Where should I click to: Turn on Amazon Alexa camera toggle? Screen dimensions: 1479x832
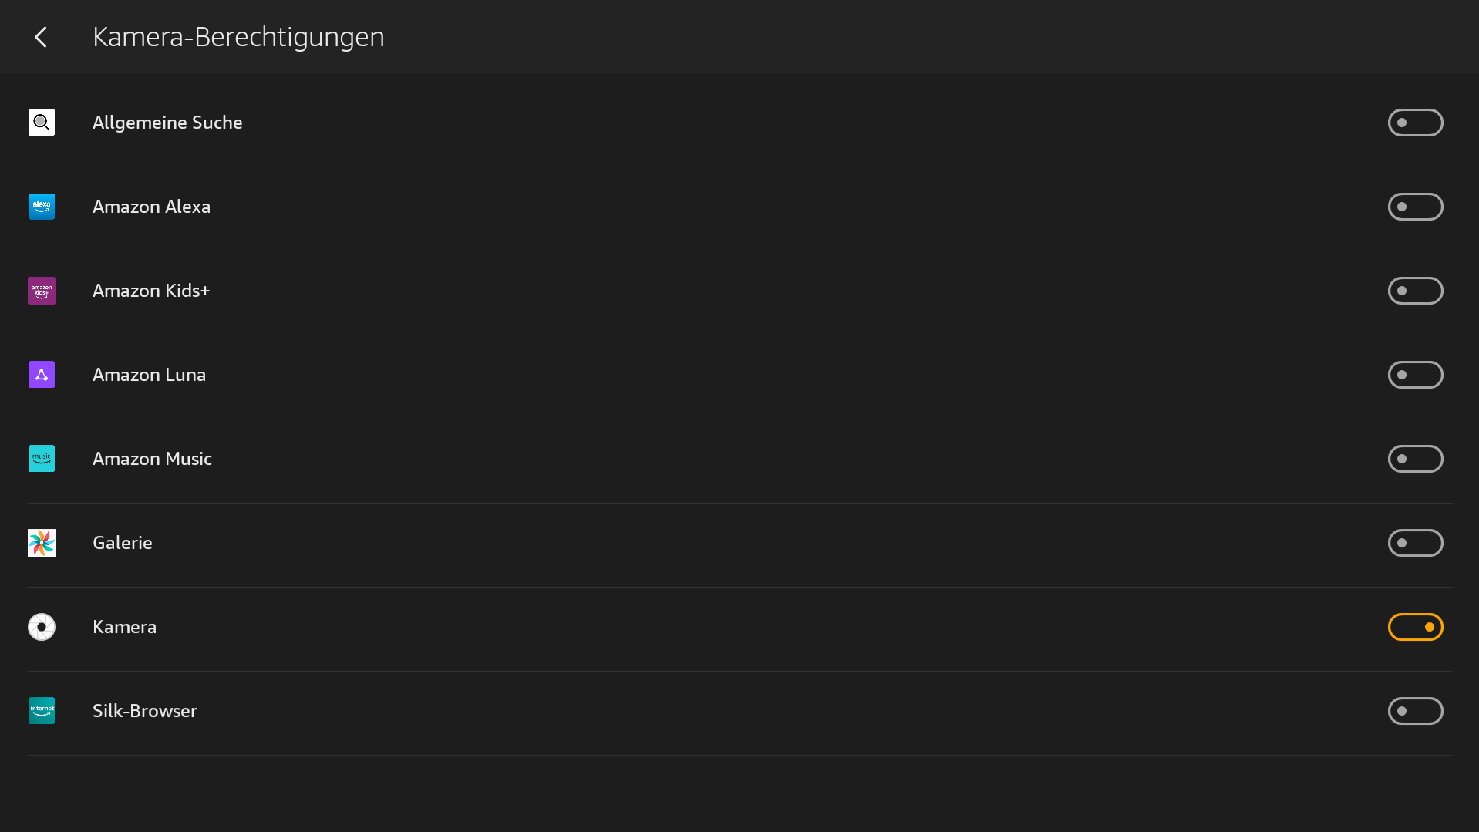[x=1415, y=207]
